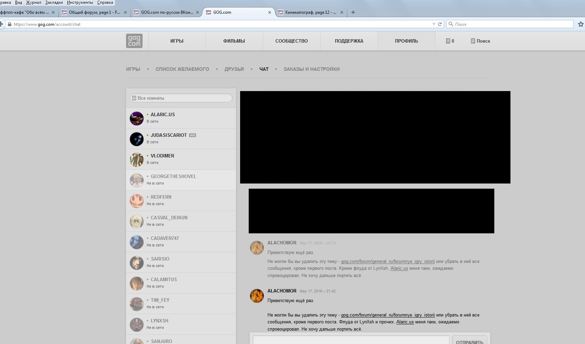Screen dimensions: 585x344
Task: Click ALARIC.US avatar in friends list
Action: 136,118
